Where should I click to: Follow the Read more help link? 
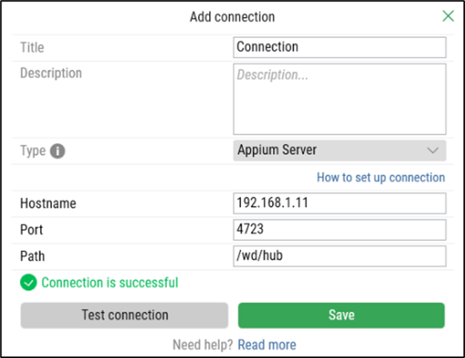tap(267, 345)
